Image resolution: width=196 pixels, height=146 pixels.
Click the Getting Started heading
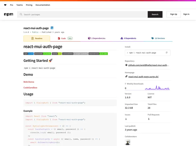point(38,60)
